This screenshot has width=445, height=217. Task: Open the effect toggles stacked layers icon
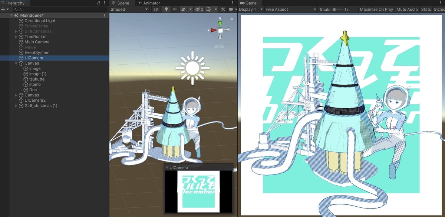pos(184,9)
